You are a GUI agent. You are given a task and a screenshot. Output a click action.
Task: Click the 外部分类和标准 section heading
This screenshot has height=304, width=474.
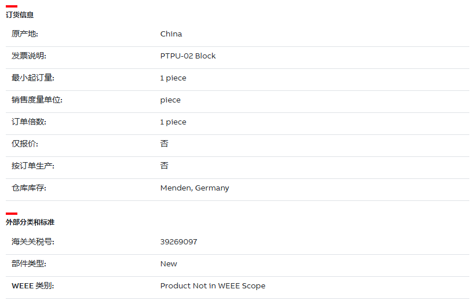30,222
